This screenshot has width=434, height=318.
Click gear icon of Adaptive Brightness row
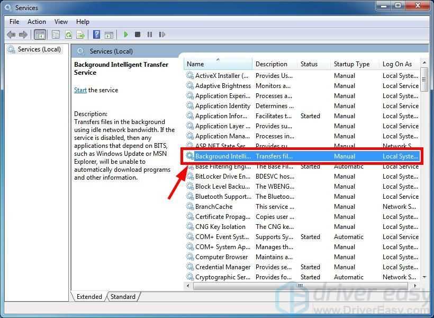click(x=190, y=85)
